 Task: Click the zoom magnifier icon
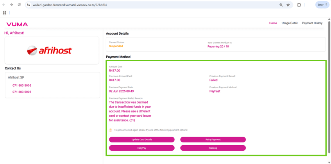point(281,5)
